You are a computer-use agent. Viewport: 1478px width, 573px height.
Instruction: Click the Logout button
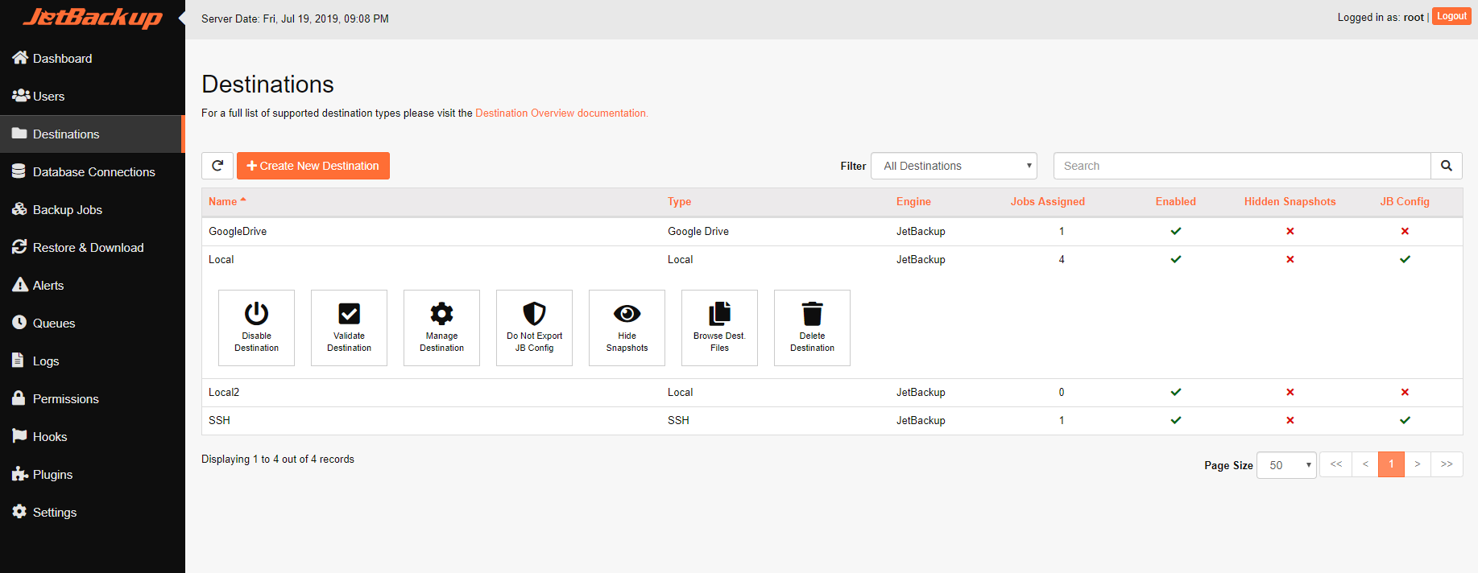tap(1451, 16)
